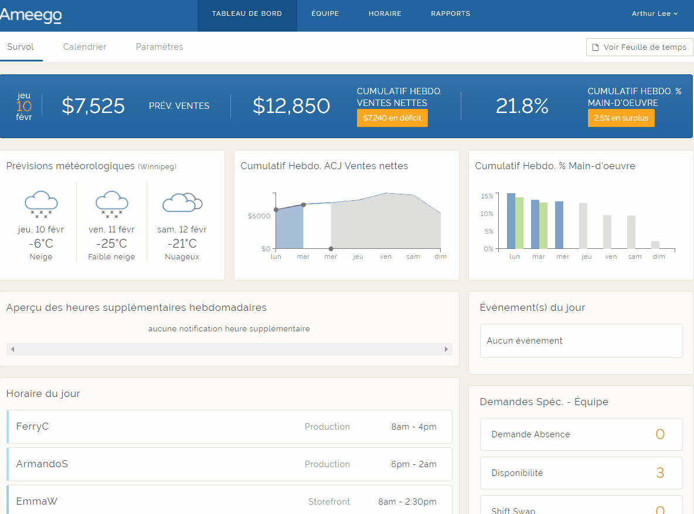
Task: Open the Arthur Lee user dropdown
Action: point(654,13)
